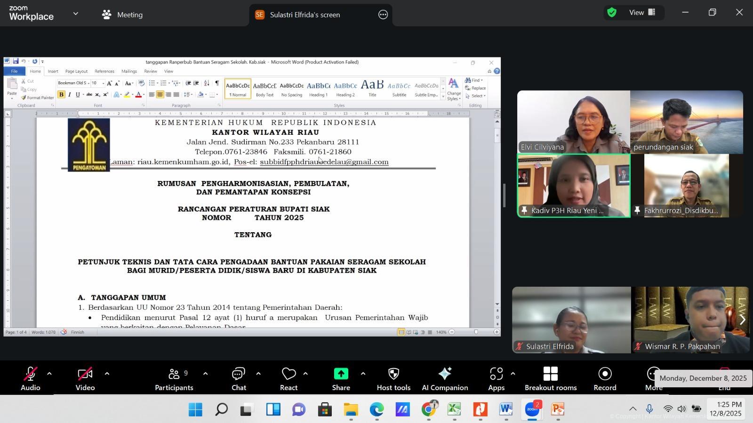Select Sulastri Elfrida's screen tab
This screenshot has width=753, height=423.
304,15
